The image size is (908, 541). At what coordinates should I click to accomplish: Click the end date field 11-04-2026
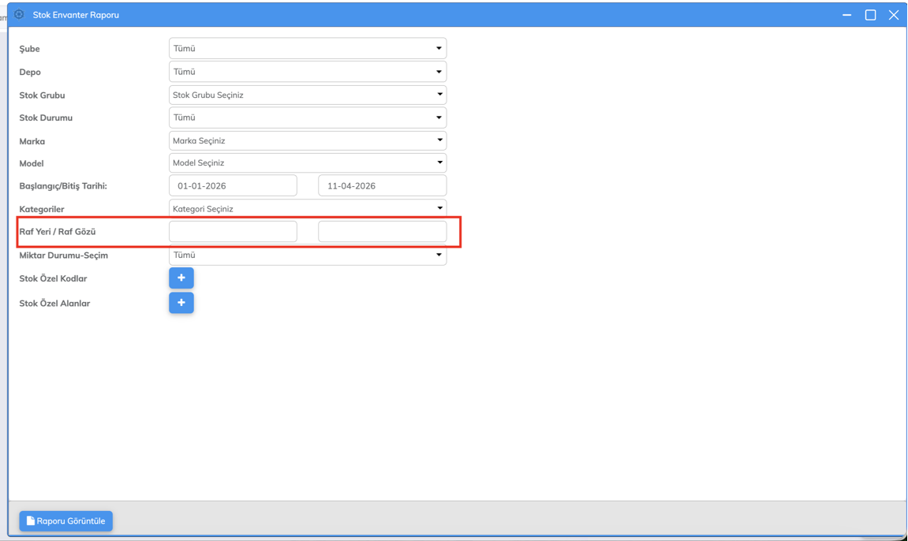point(382,186)
